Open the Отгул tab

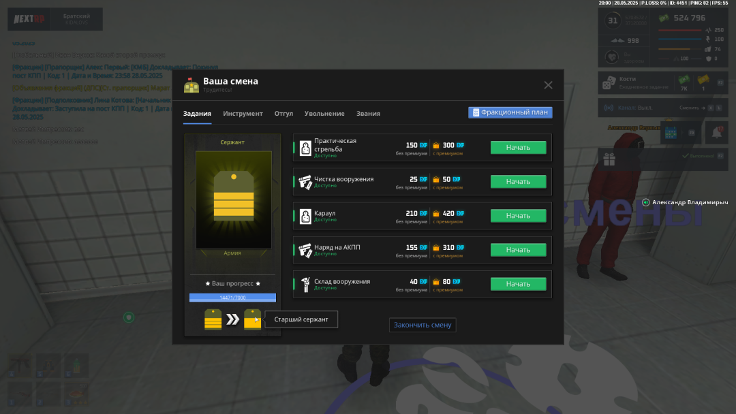pos(283,114)
